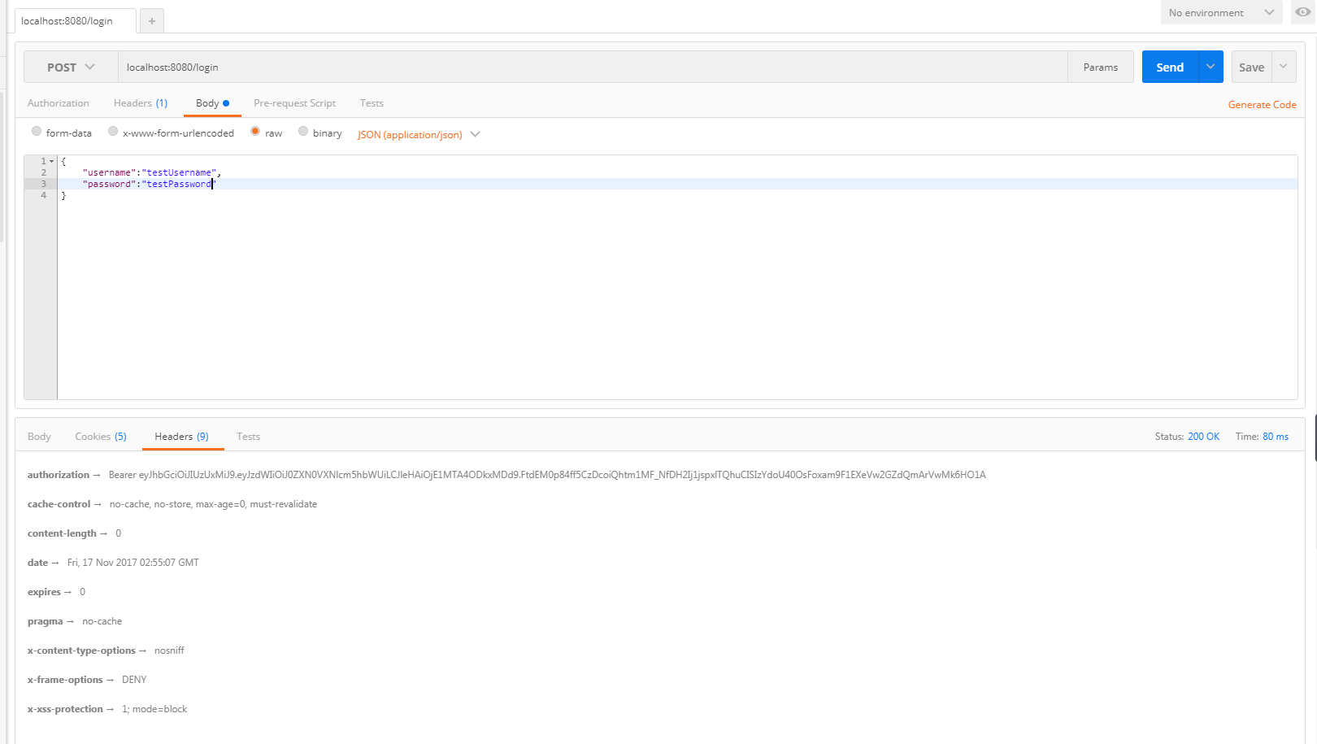Click the authorization Bearer token value
Viewport: 1317px width, 744px height.
[x=547, y=475]
